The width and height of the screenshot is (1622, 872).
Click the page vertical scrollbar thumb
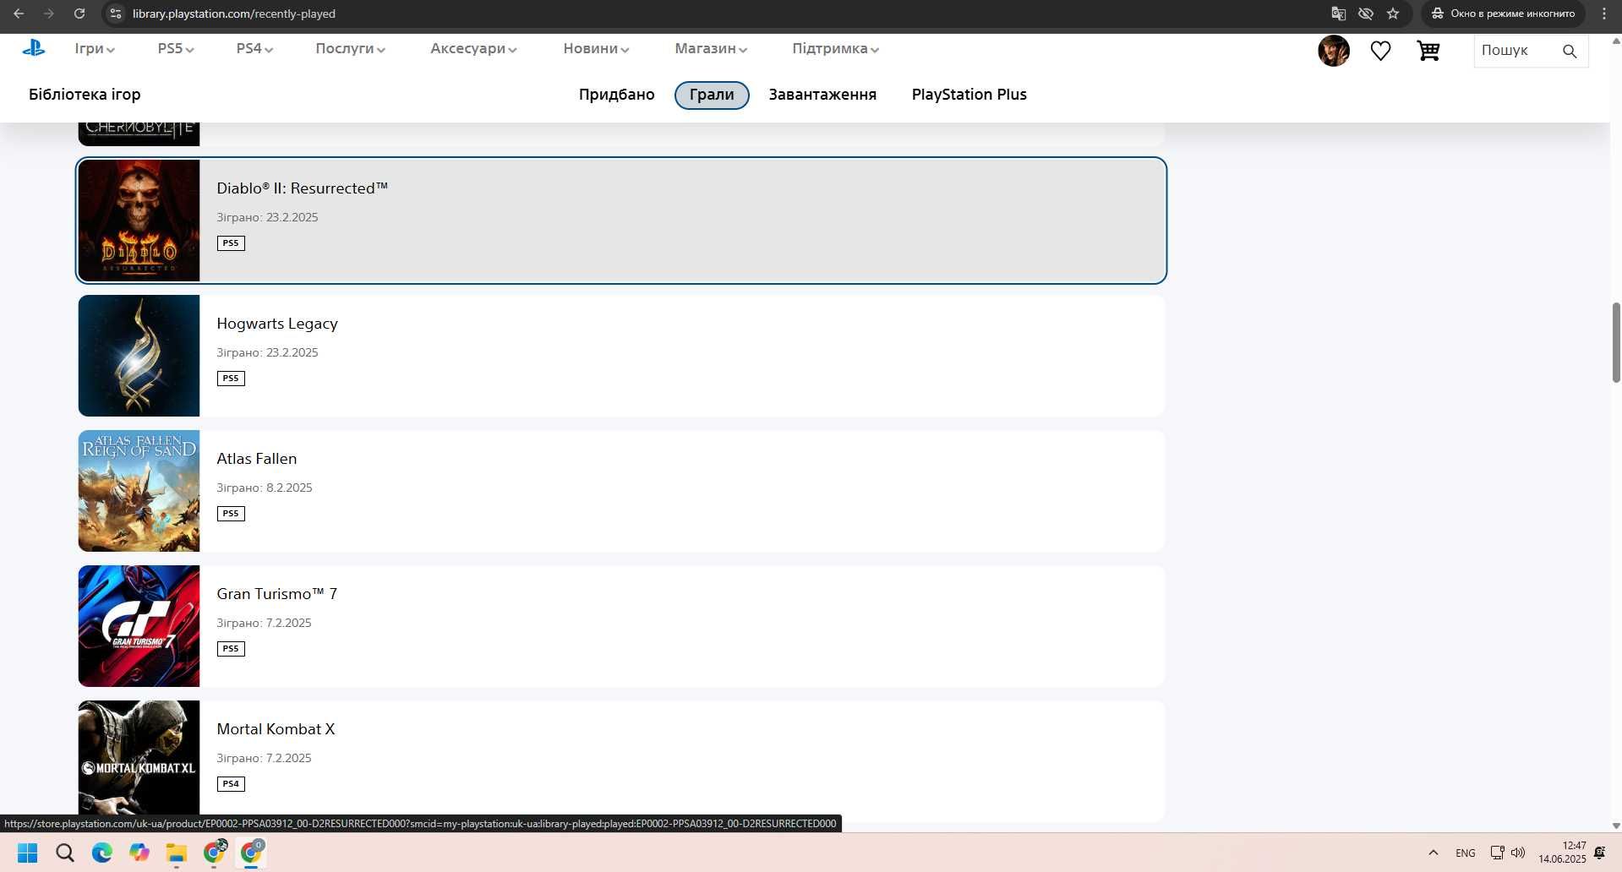[1616, 342]
